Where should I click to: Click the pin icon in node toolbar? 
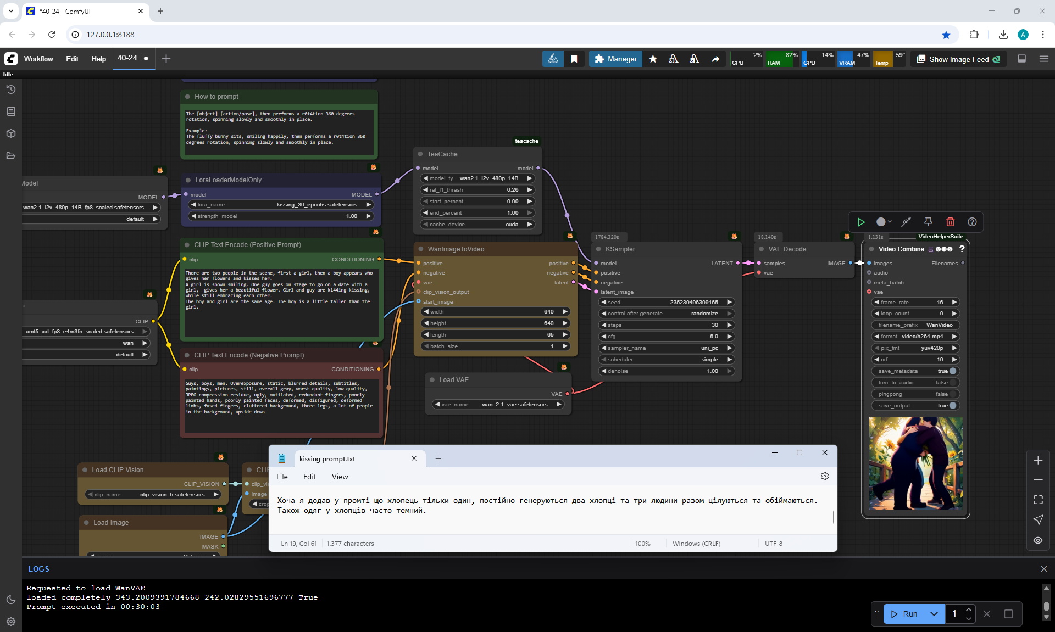[x=928, y=222]
